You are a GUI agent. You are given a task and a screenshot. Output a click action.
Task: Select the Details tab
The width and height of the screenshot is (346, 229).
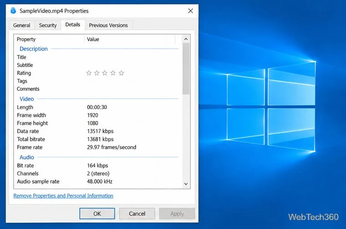72,25
